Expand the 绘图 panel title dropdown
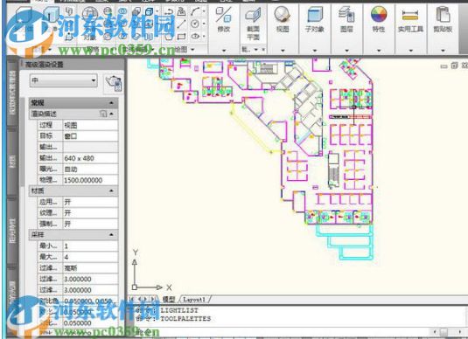This screenshot has height=339, width=468. (x=192, y=49)
